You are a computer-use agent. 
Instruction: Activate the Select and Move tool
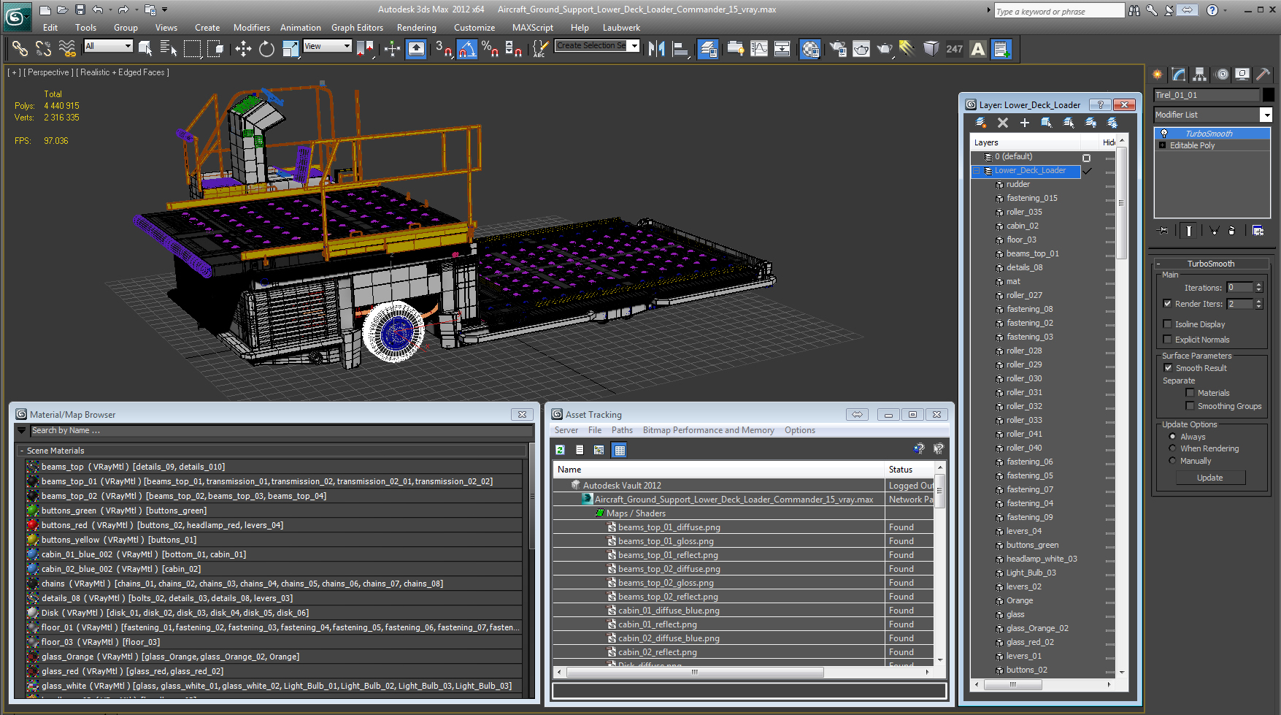(x=243, y=49)
